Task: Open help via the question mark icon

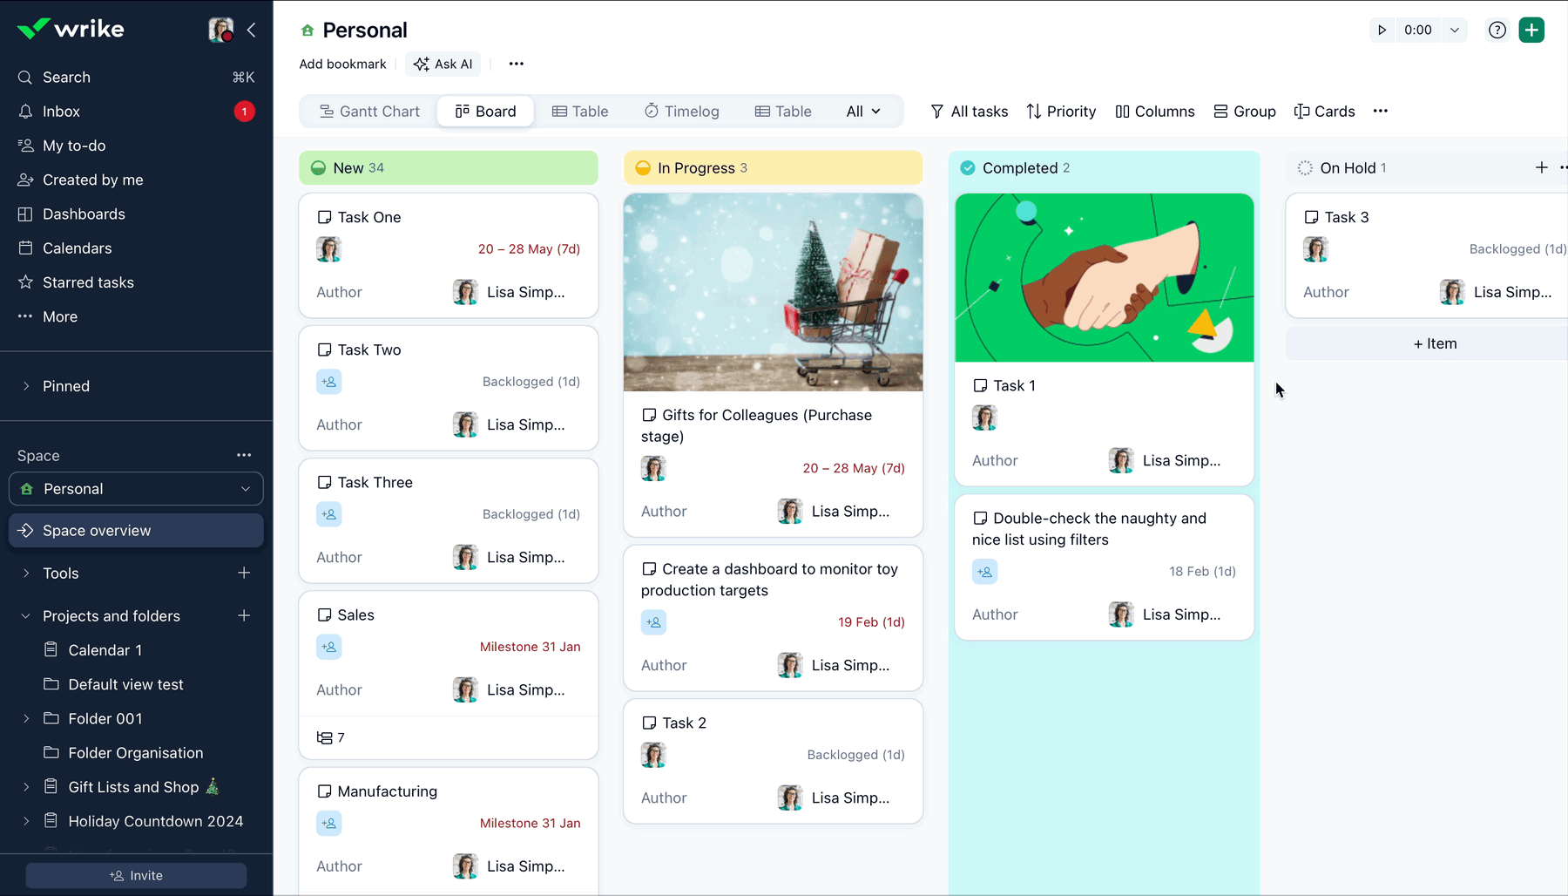Action: tap(1497, 30)
